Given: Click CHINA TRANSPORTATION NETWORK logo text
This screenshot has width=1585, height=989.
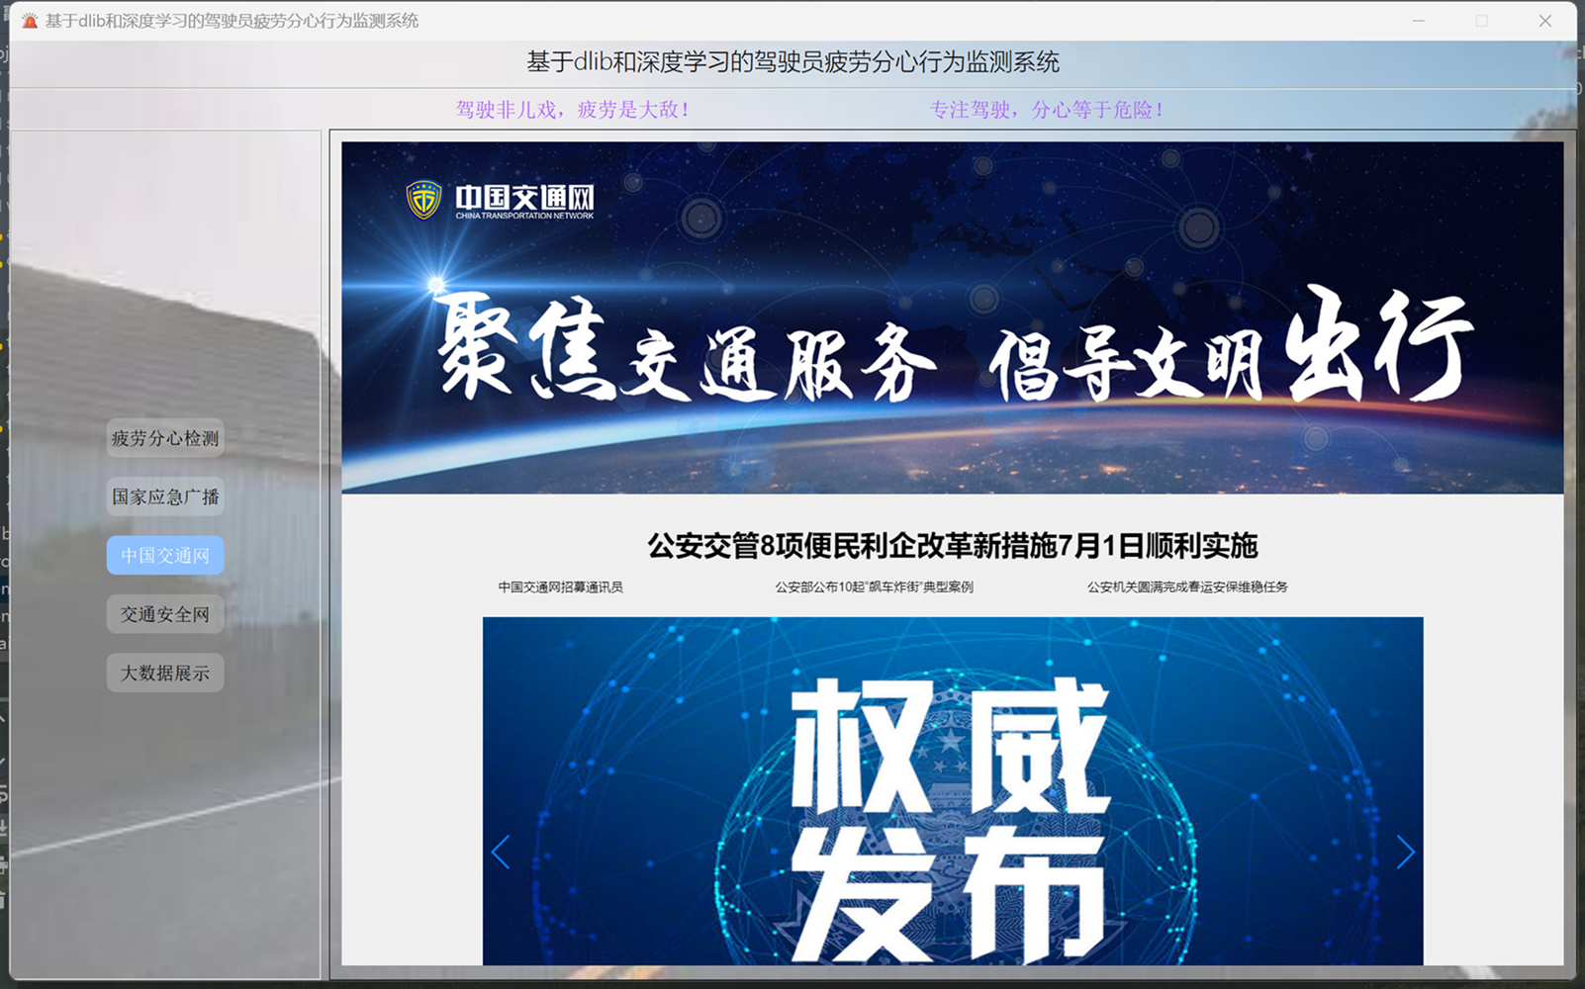Looking at the screenshot, I should pyautogui.click(x=524, y=216).
